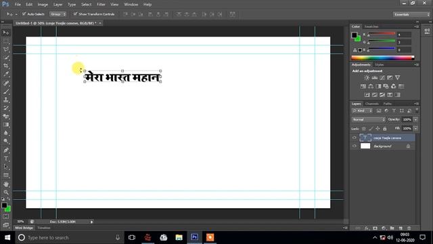Click the red R slider
The image size is (433, 244).
[x=382, y=34]
